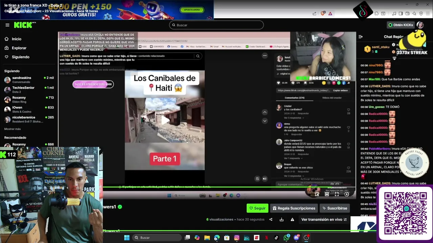Open nicoleberenice channel from following list
This screenshot has width=433, height=243.
29,119
